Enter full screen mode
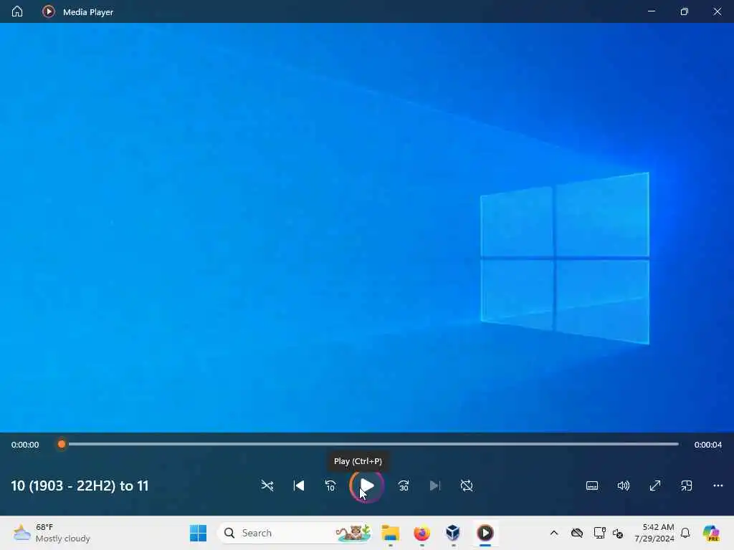 point(655,486)
